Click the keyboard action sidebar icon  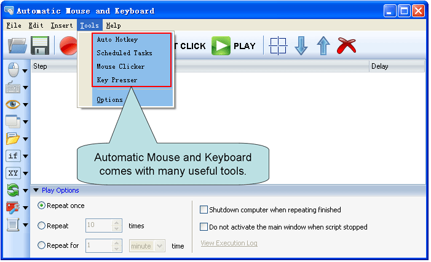click(x=13, y=88)
